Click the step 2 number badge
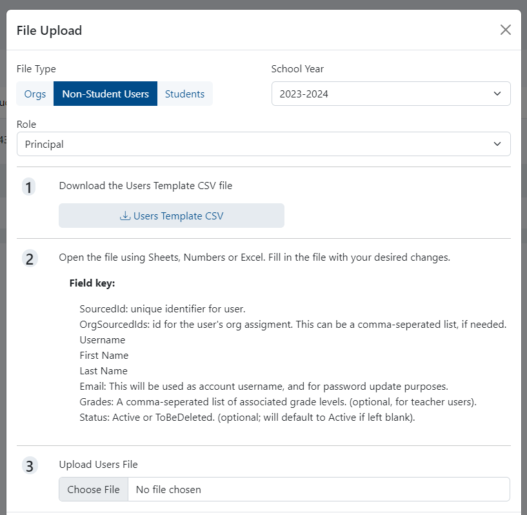The width and height of the screenshot is (527, 515). (x=29, y=259)
